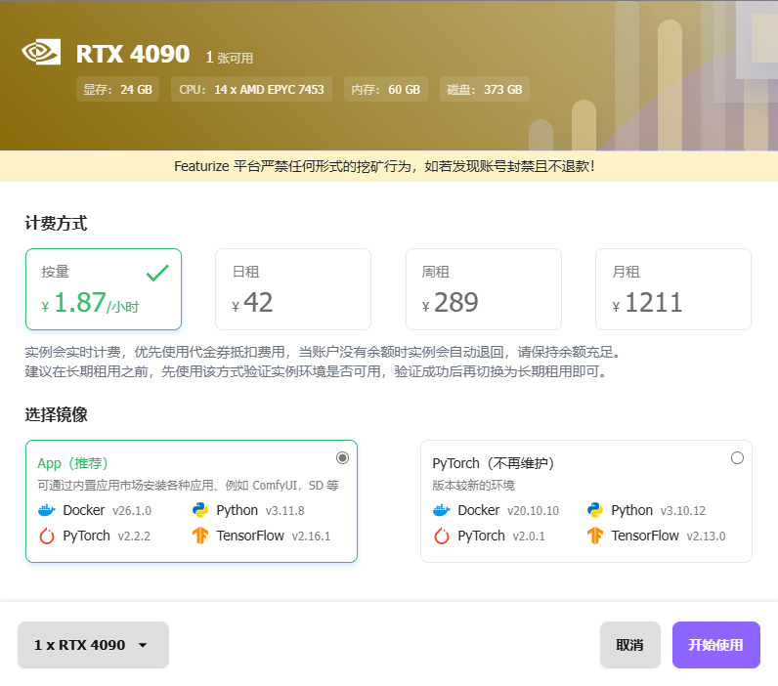
Task: Click the 建议在长期租用之前 advice line
Action: point(317,371)
